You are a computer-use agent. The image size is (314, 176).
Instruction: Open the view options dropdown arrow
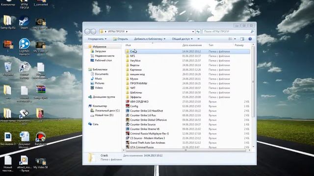point(235,39)
